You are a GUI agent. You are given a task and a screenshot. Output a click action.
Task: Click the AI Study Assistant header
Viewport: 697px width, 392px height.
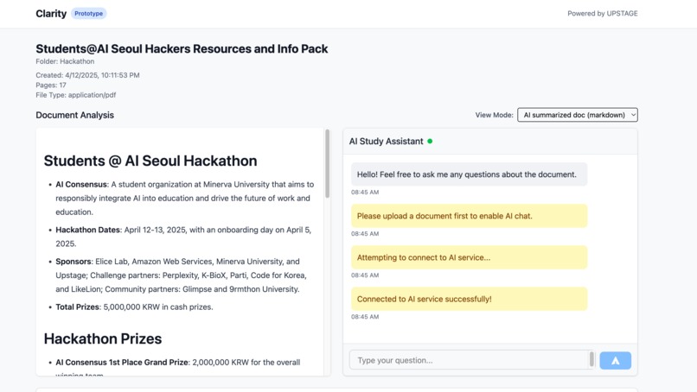point(386,142)
